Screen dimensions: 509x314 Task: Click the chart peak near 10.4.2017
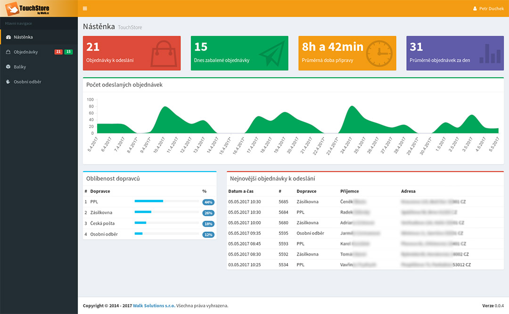pos(165,107)
